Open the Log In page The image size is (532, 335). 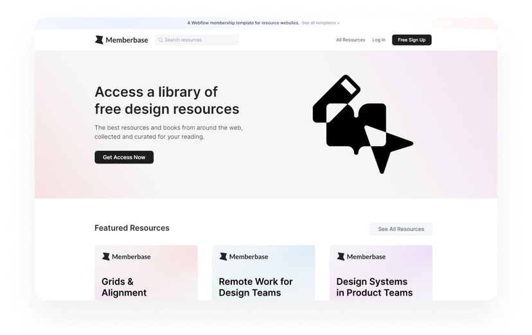click(x=379, y=40)
